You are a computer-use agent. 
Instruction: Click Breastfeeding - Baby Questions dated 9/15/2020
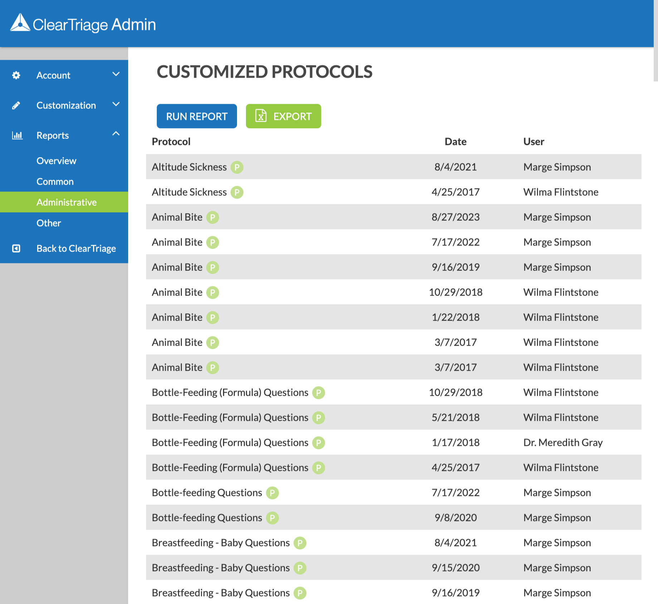pos(221,568)
